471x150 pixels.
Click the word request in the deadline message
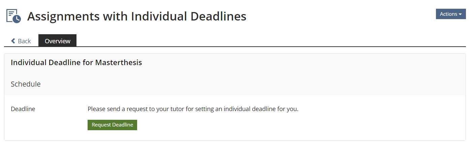pyautogui.click(x=136, y=109)
